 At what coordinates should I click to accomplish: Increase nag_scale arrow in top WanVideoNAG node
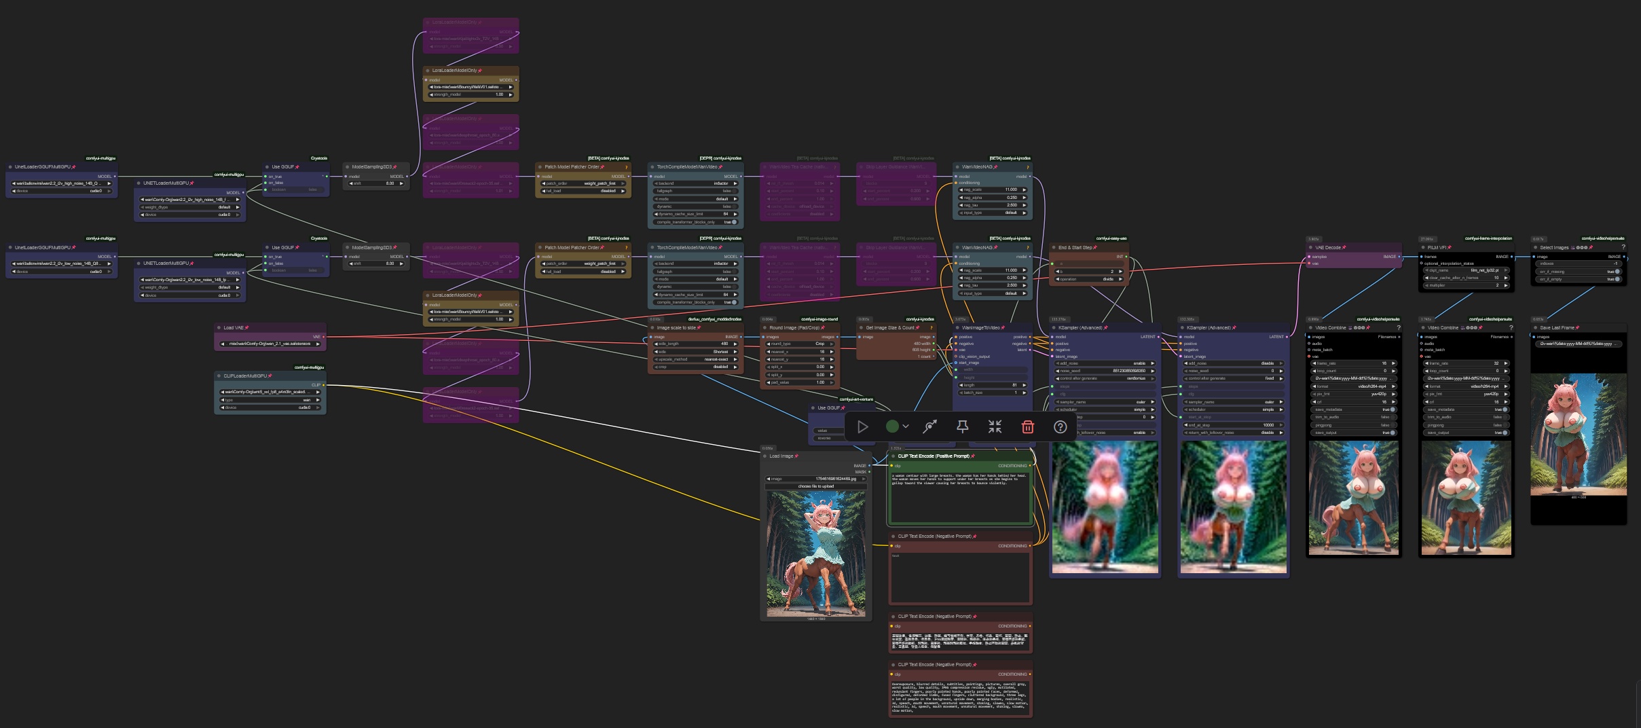[1024, 189]
